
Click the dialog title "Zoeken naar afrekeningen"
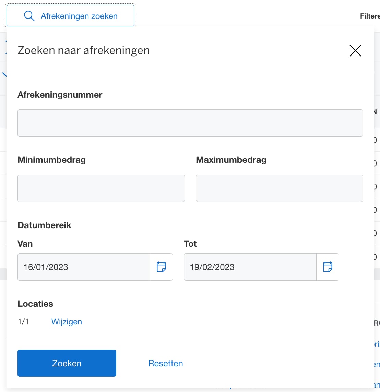83,50
